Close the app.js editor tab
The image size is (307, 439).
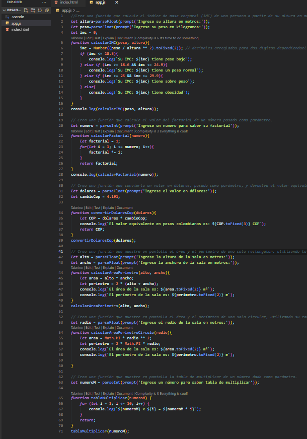[x=116, y=2]
